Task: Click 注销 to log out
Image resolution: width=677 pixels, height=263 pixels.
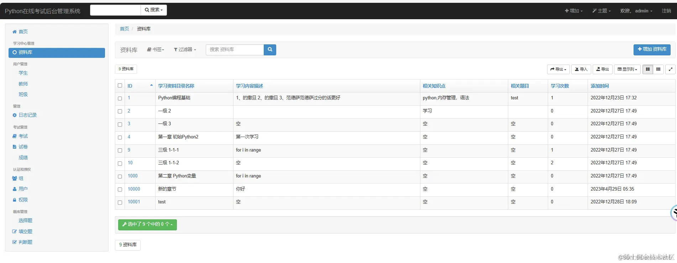Action: click(x=666, y=11)
